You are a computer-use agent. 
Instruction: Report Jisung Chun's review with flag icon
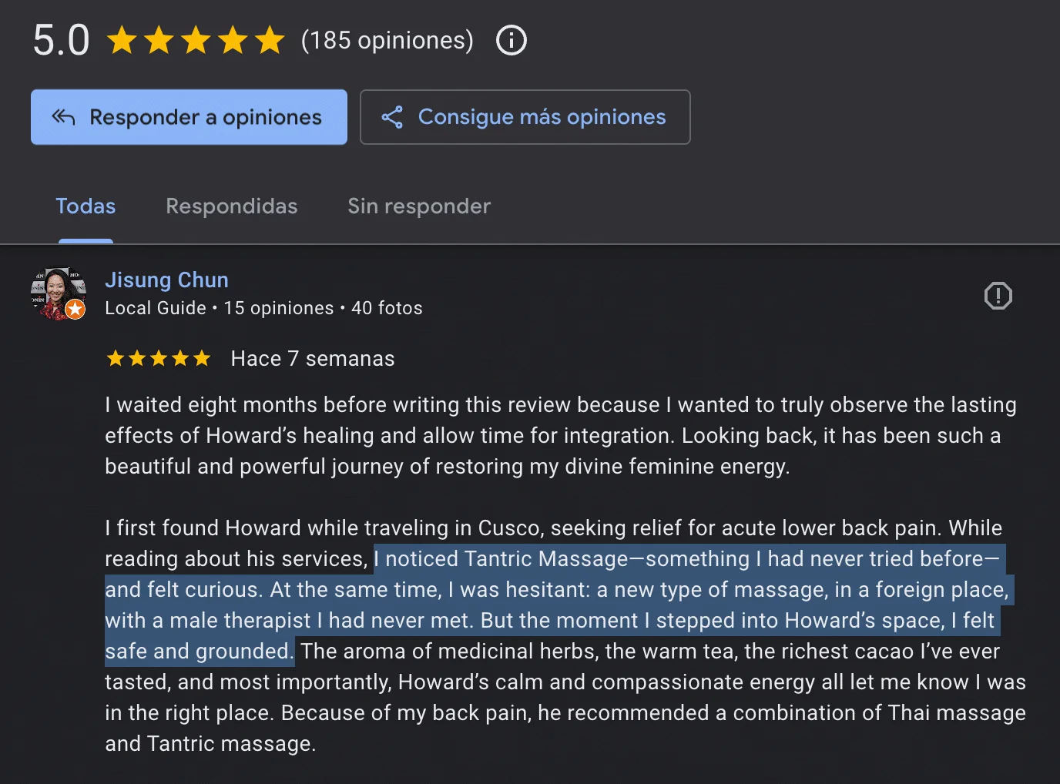998,296
